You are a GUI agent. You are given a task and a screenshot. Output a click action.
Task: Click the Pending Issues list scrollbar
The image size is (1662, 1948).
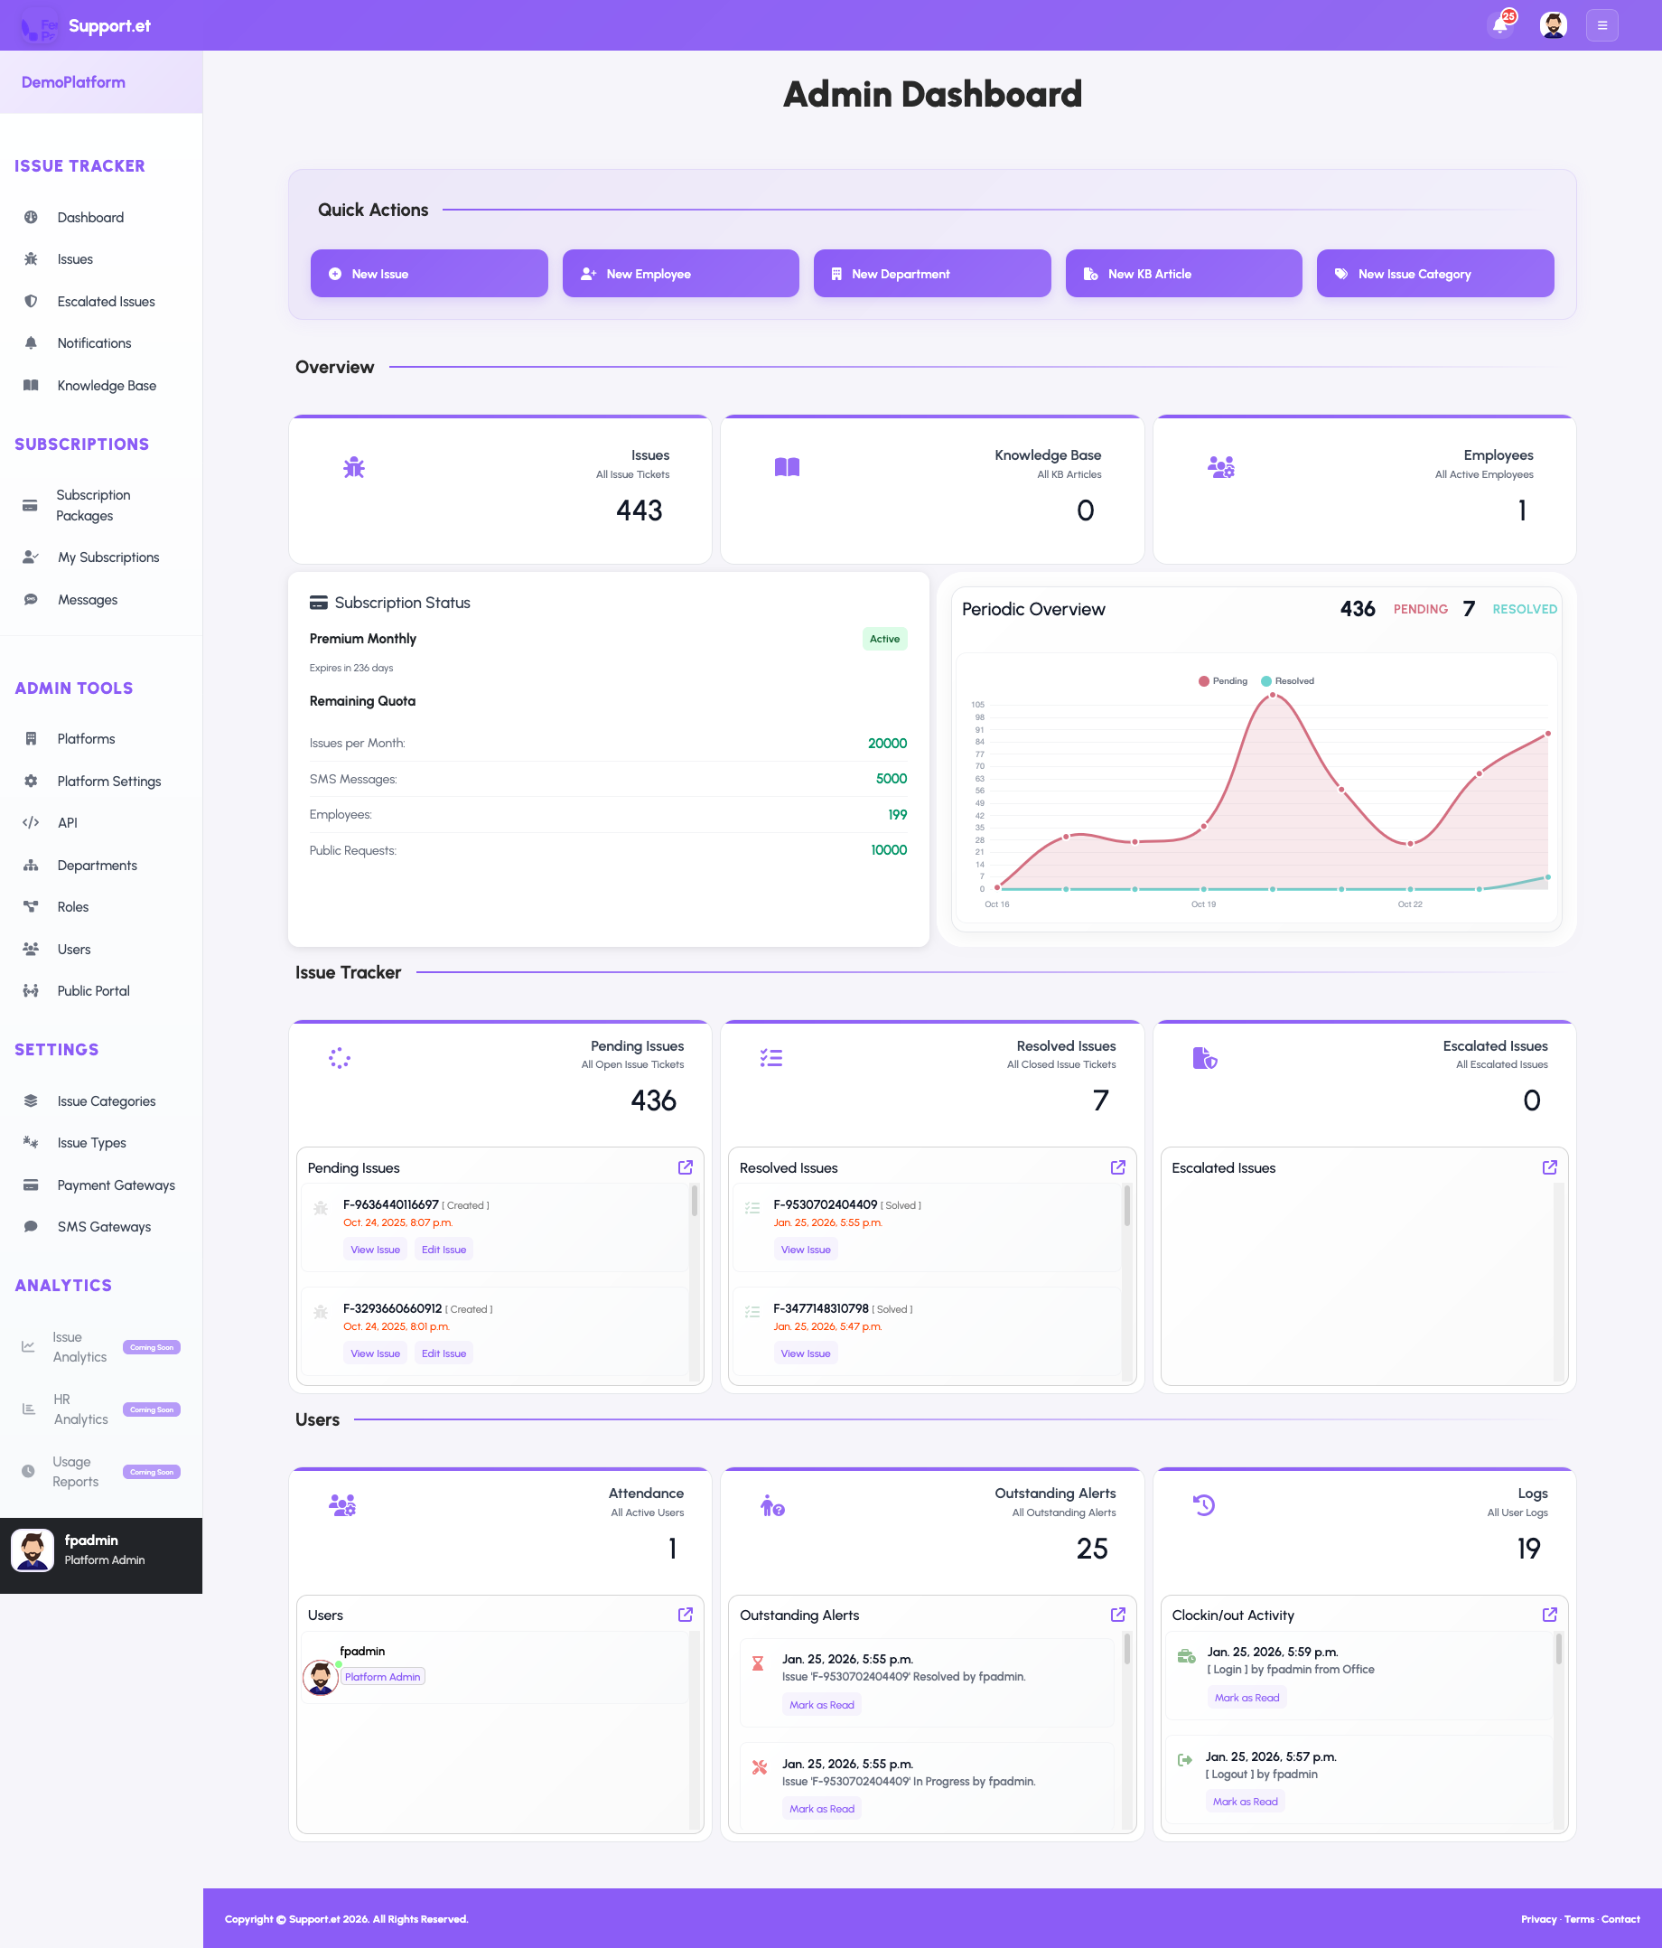tap(695, 1203)
